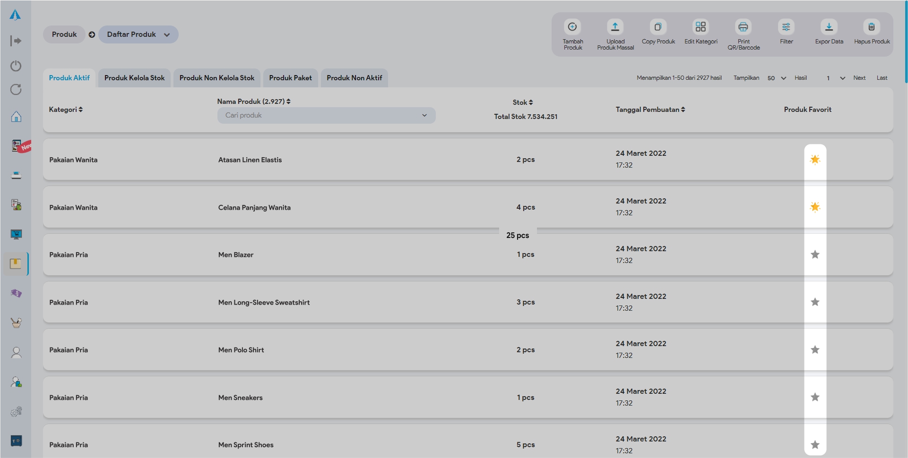The height and width of the screenshot is (458, 908).
Task: Switch to the Produk Non Aktif tab
Action: pos(354,78)
